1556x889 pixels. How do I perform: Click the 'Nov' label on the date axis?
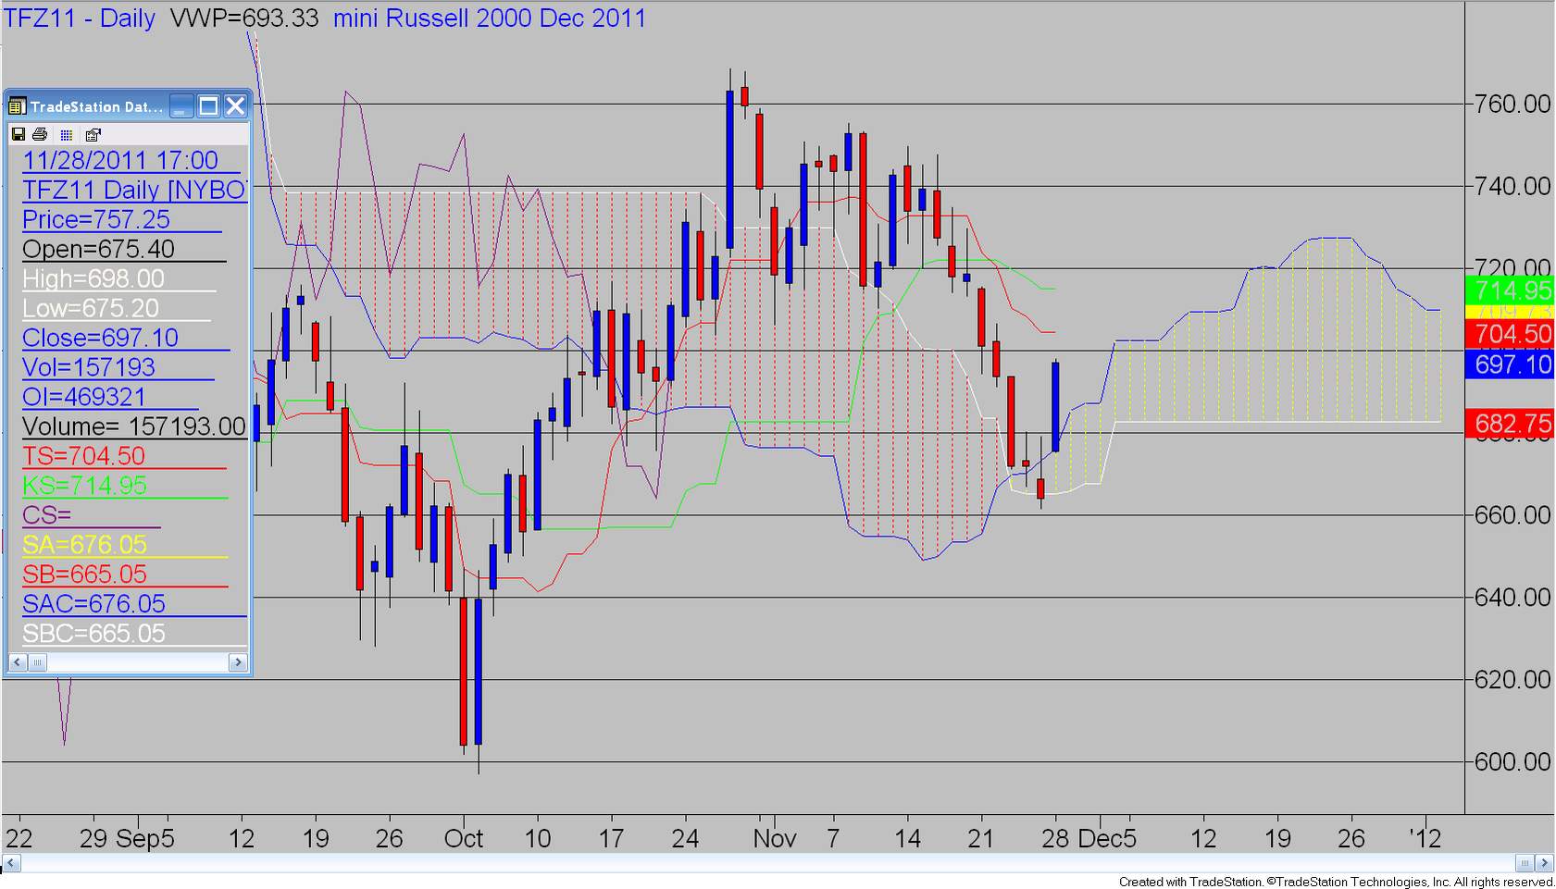point(775,839)
